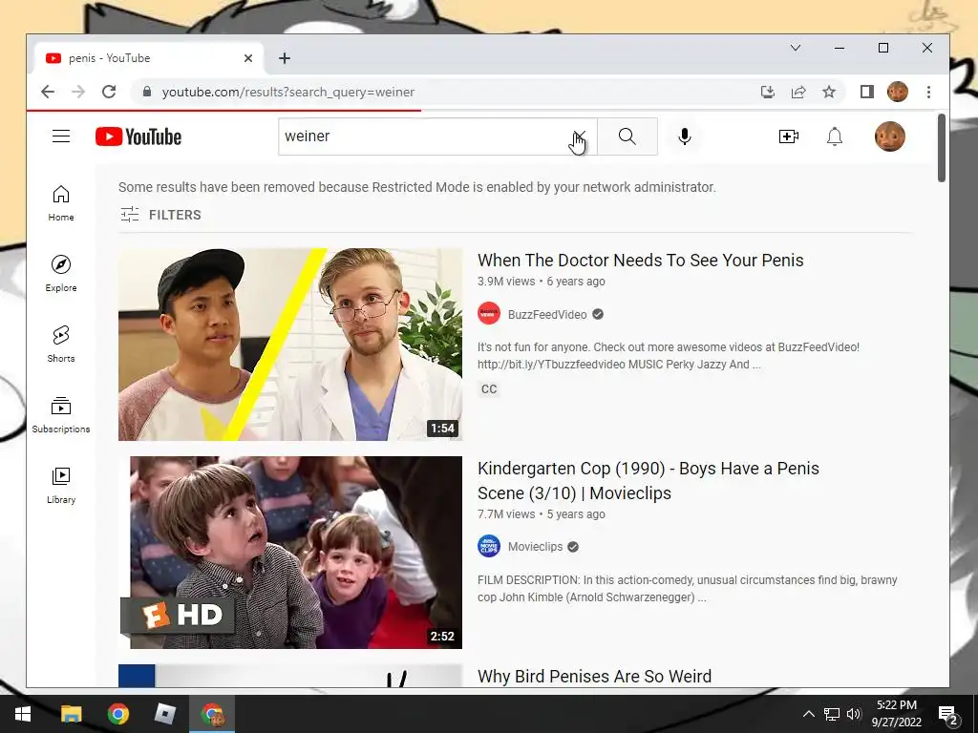Show hidden system tray icons
The height and width of the screenshot is (733, 978).
pyautogui.click(x=808, y=714)
